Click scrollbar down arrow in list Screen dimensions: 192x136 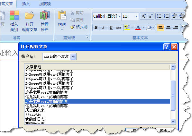(x=173, y=122)
